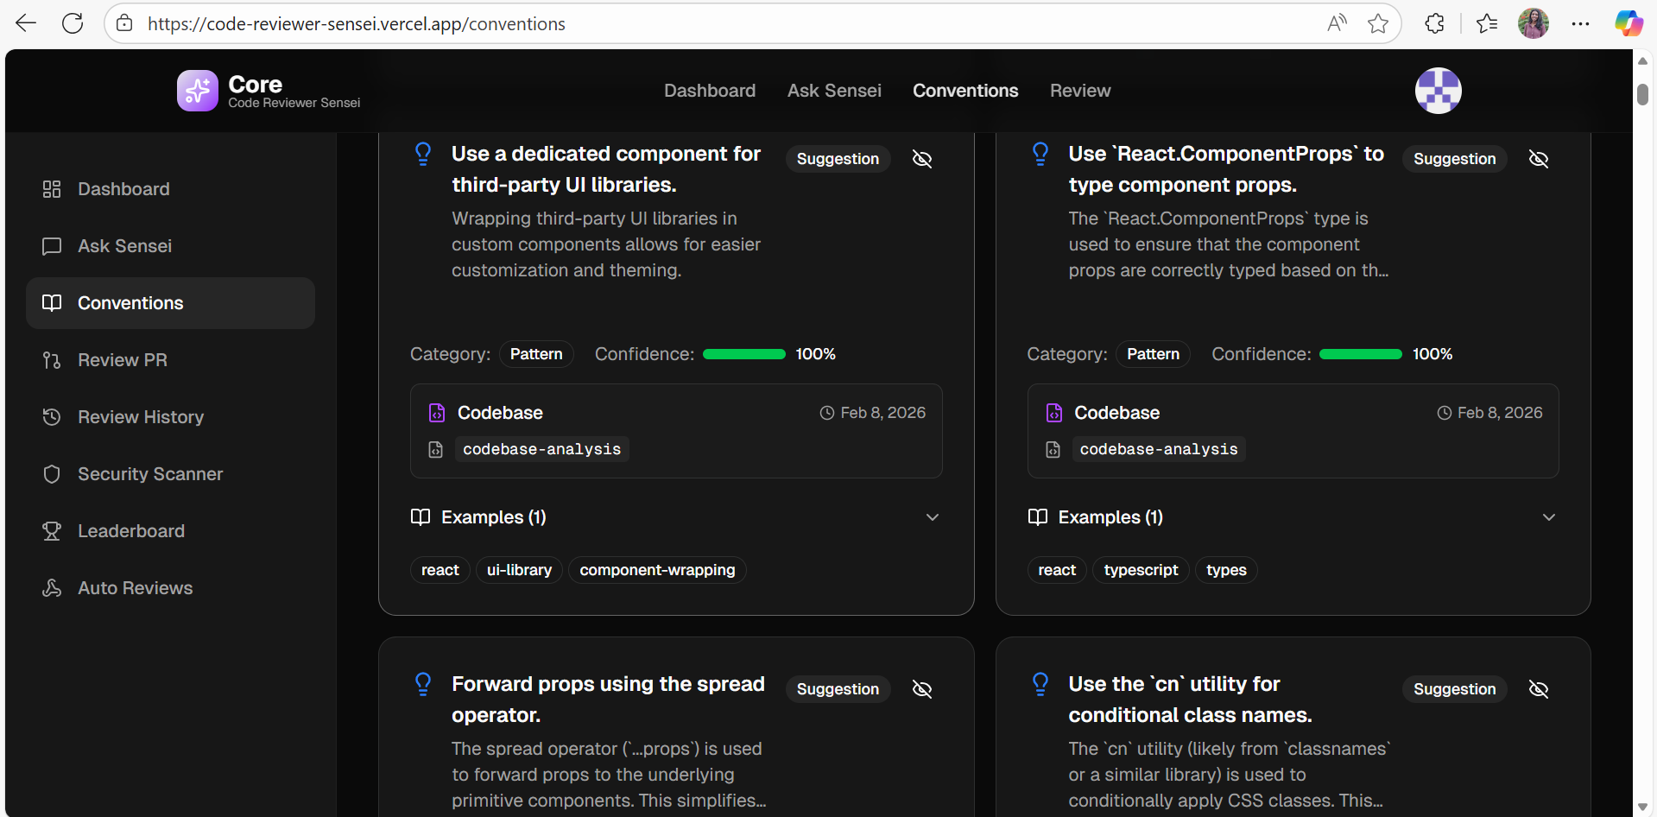
Task: Open the Security Scanner page
Action: pos(149,474)
